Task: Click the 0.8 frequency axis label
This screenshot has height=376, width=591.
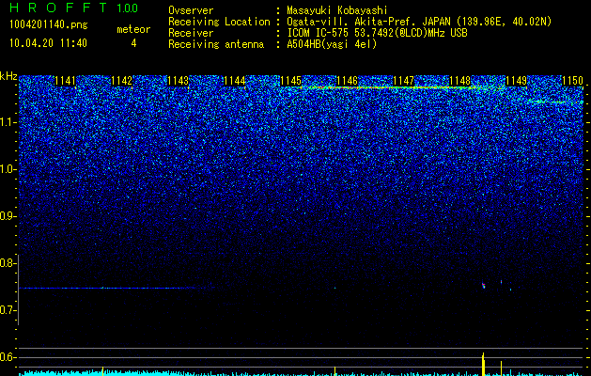Action: 8,263
